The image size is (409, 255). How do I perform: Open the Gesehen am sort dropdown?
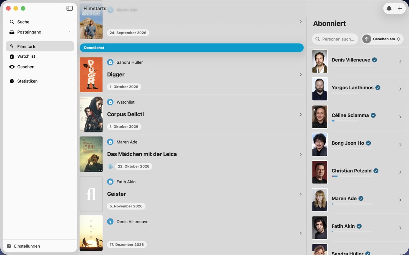[386, 39]
